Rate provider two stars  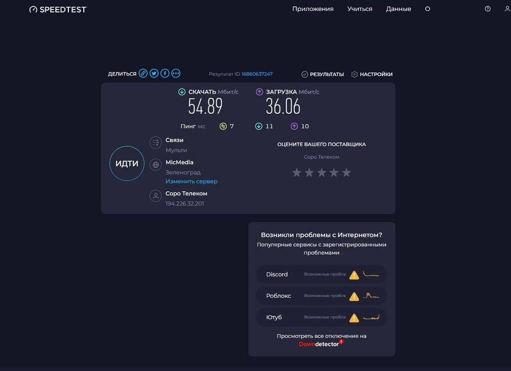pyautogui.click(x=309, y=172)
